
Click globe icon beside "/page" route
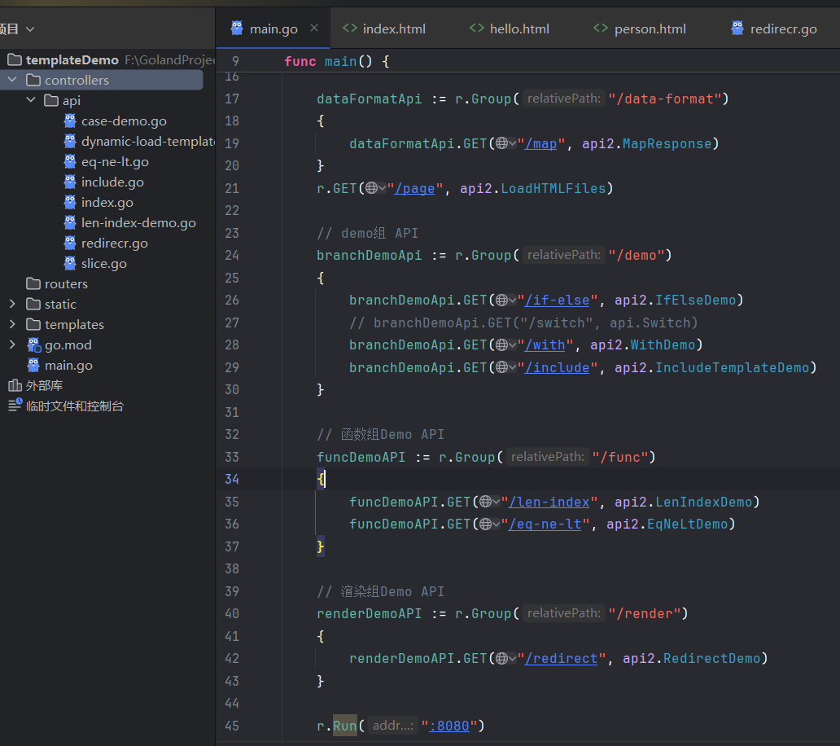(x=373, y=188)
